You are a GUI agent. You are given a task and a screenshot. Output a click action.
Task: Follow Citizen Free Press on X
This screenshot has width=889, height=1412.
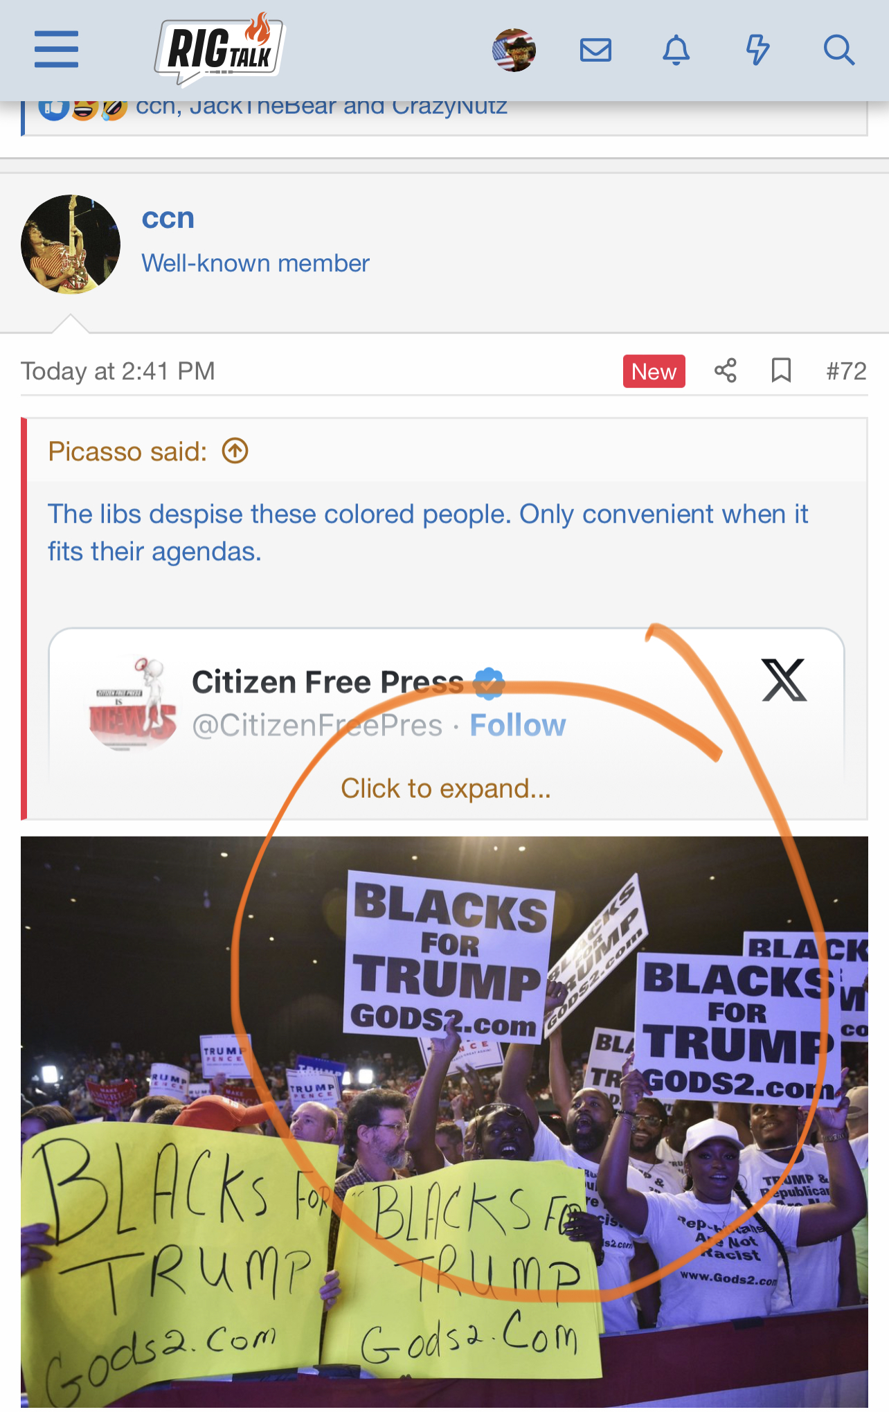518,725
